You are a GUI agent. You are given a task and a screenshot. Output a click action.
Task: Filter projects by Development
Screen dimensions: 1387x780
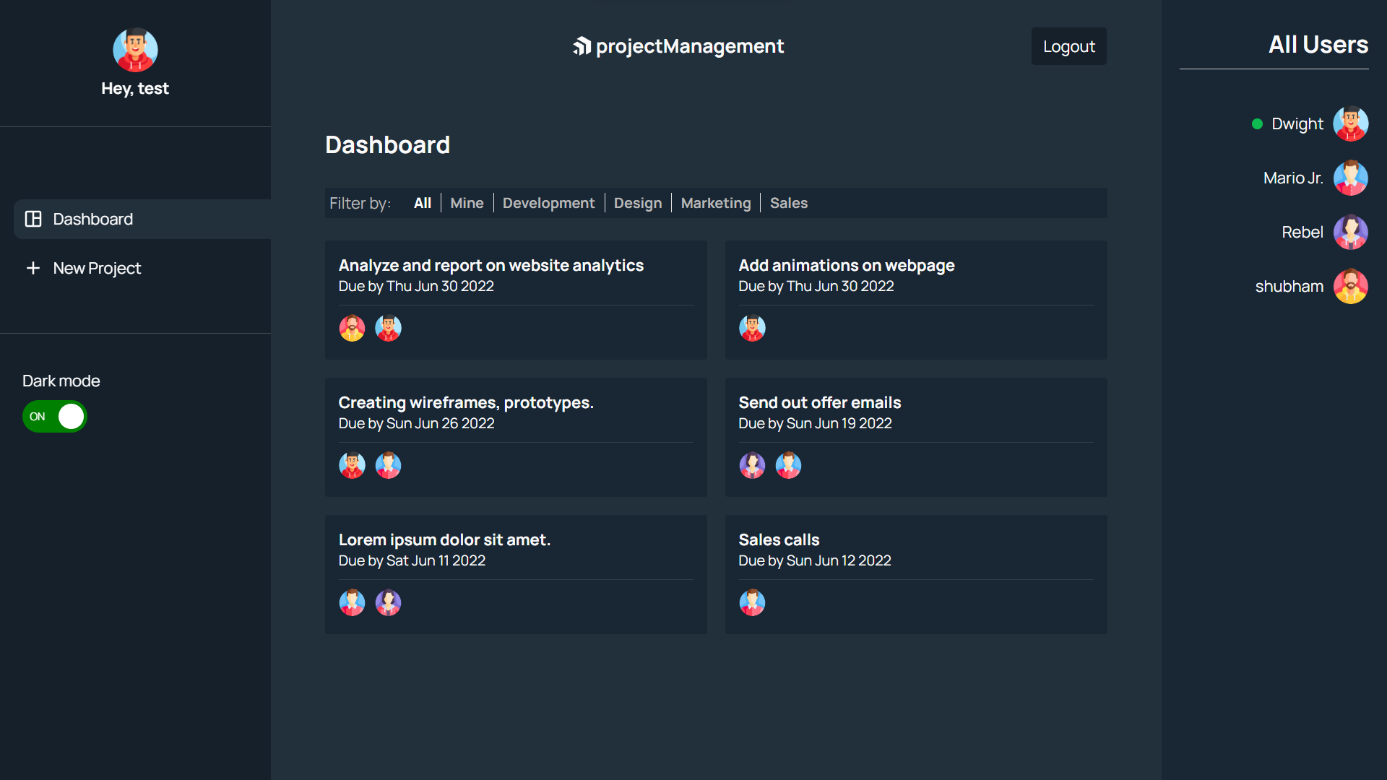pos(548,203)
